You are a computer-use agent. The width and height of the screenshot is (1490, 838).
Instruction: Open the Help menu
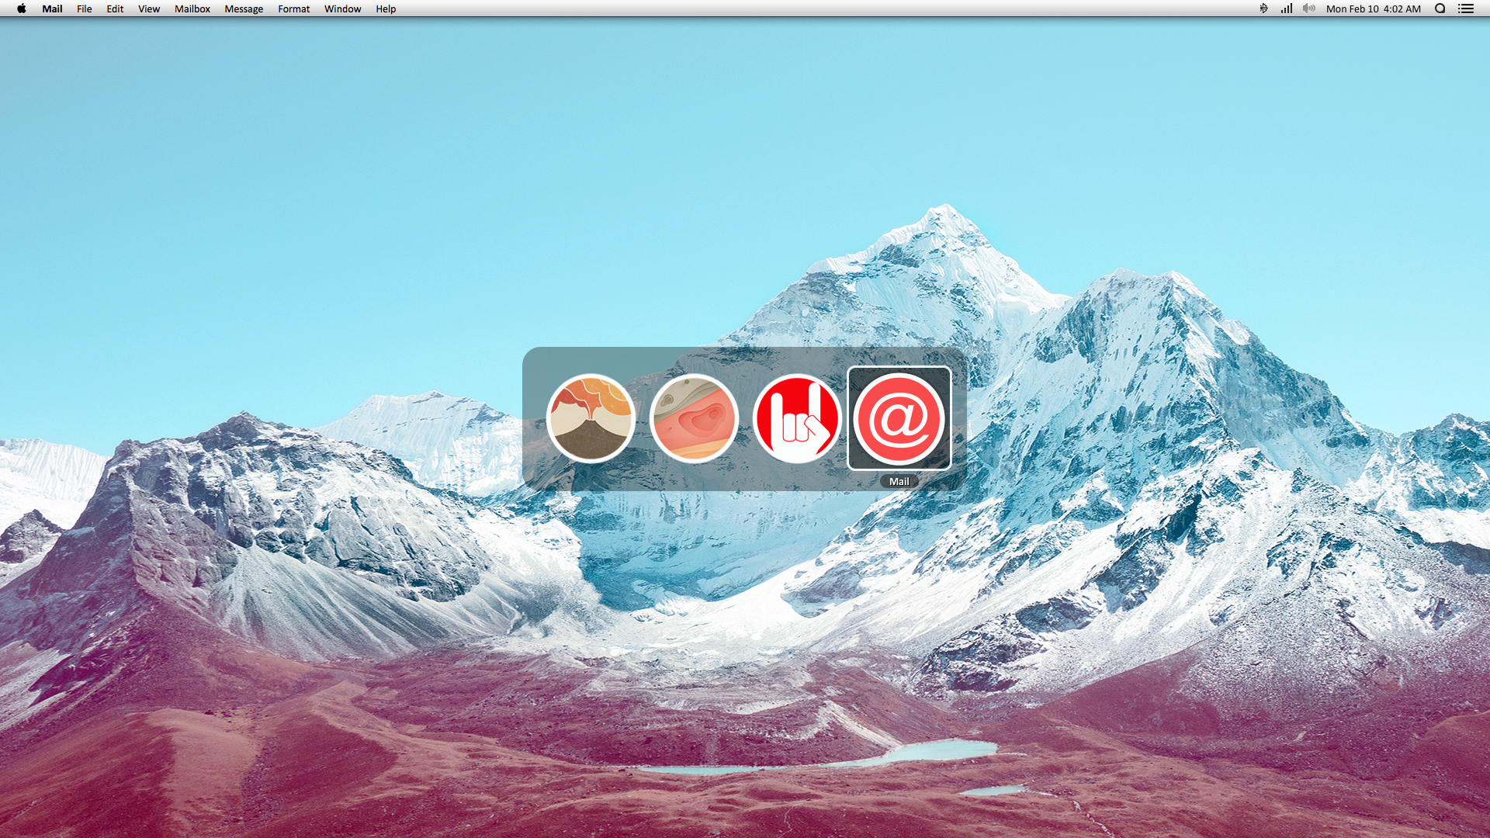coord(386,9)
